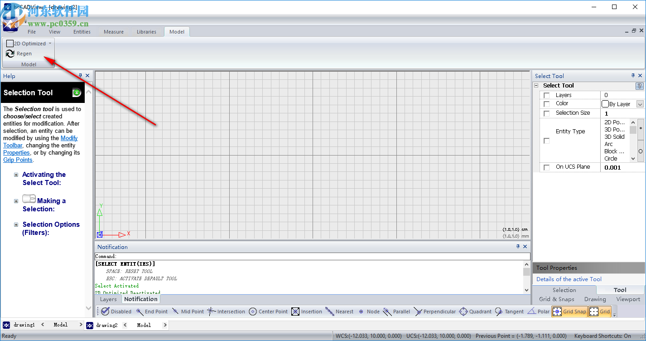Enable Nearest snap
646x341 pixels.
[339, 312]
